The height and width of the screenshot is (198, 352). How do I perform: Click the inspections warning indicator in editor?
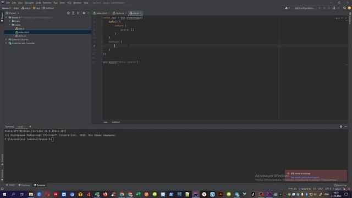(x=337, y=18)
